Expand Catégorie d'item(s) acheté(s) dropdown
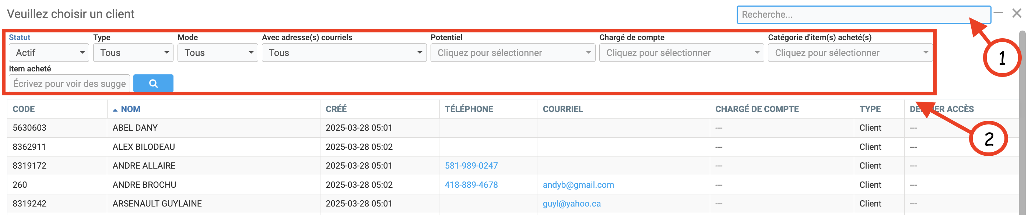This screenshot has height=215, width=1035. [849, 53]
